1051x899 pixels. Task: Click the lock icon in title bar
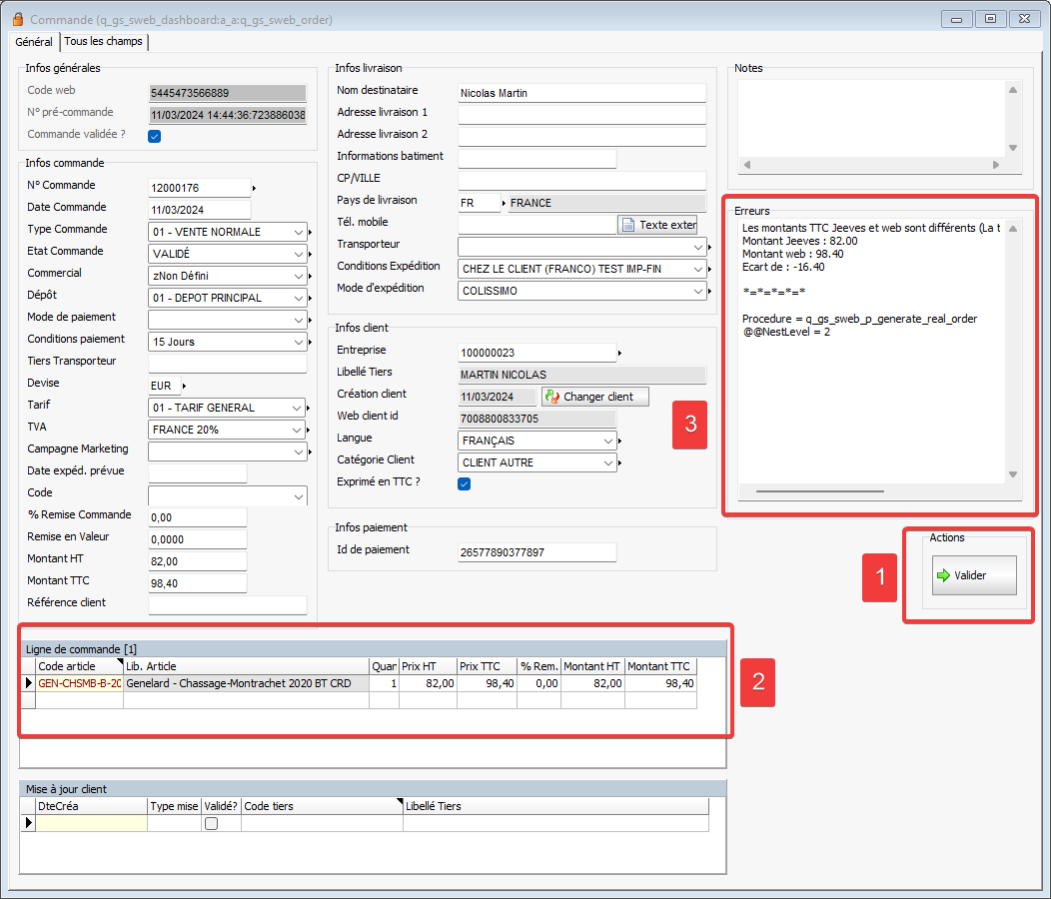[16, 19]
